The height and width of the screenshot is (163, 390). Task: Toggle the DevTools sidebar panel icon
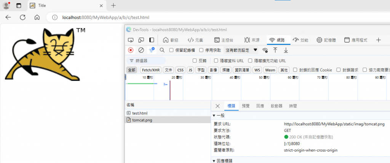pos(152,40)
